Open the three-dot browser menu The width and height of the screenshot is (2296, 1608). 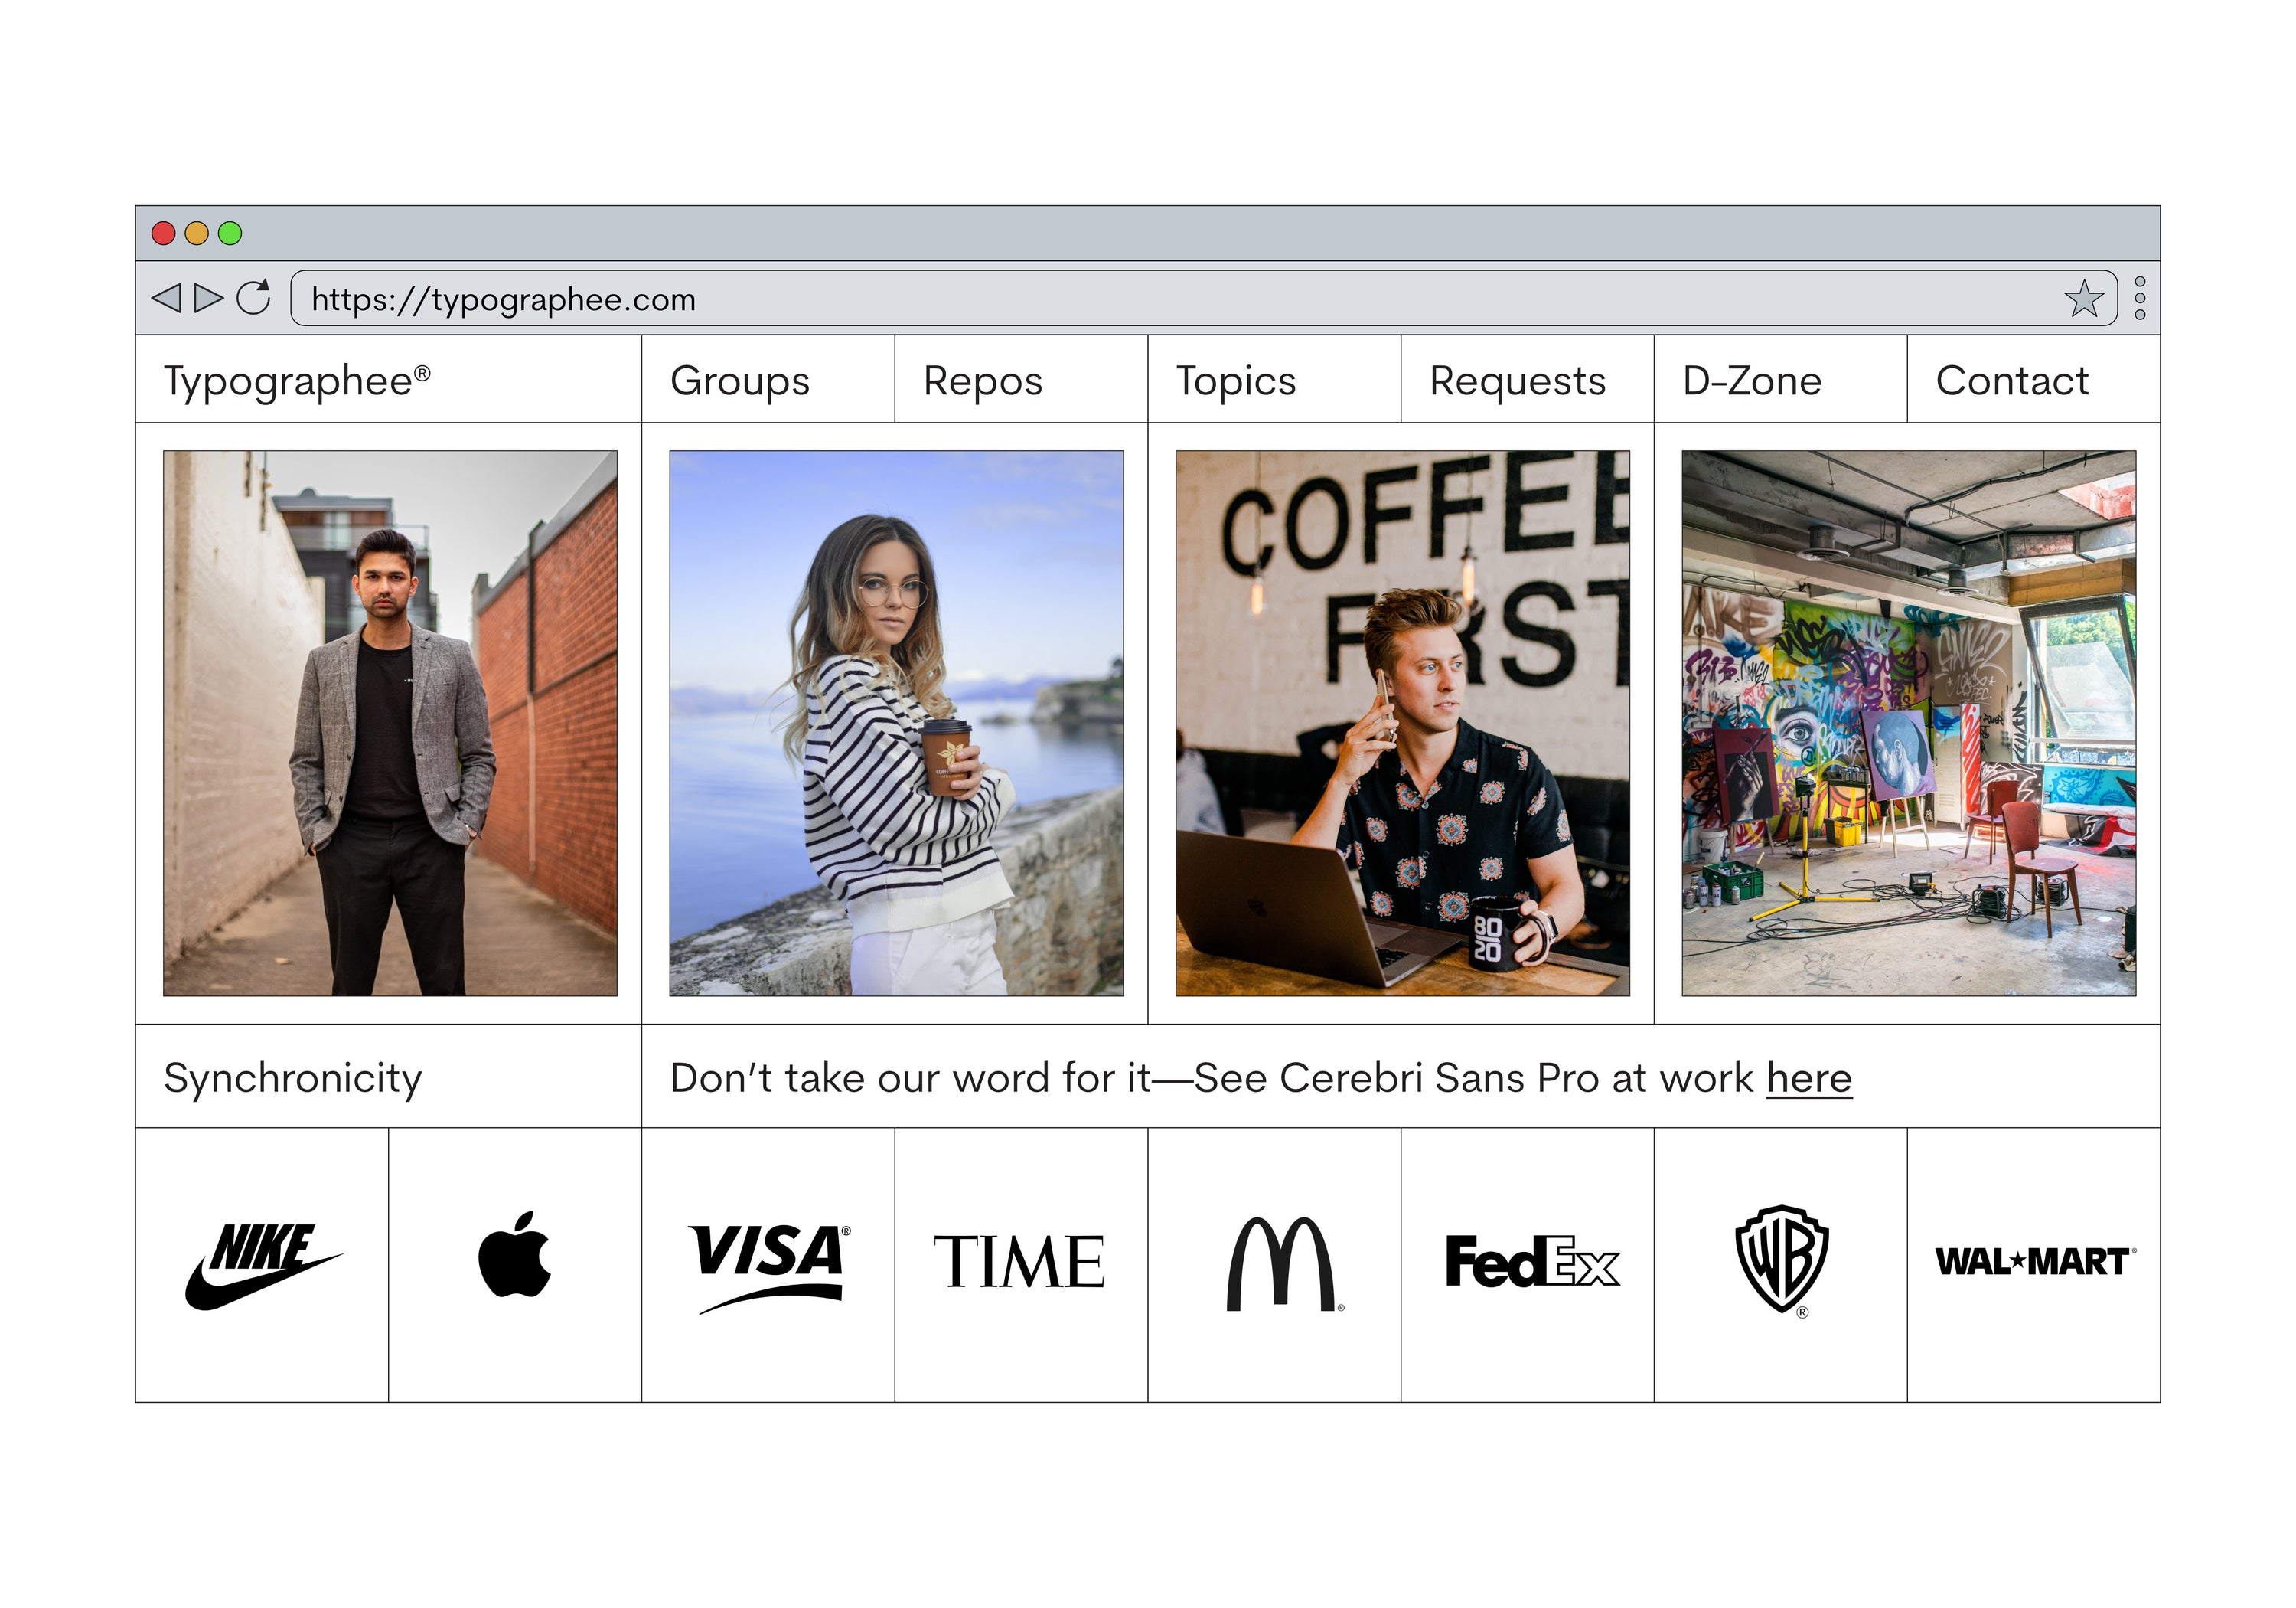[x=2139, y=298]
